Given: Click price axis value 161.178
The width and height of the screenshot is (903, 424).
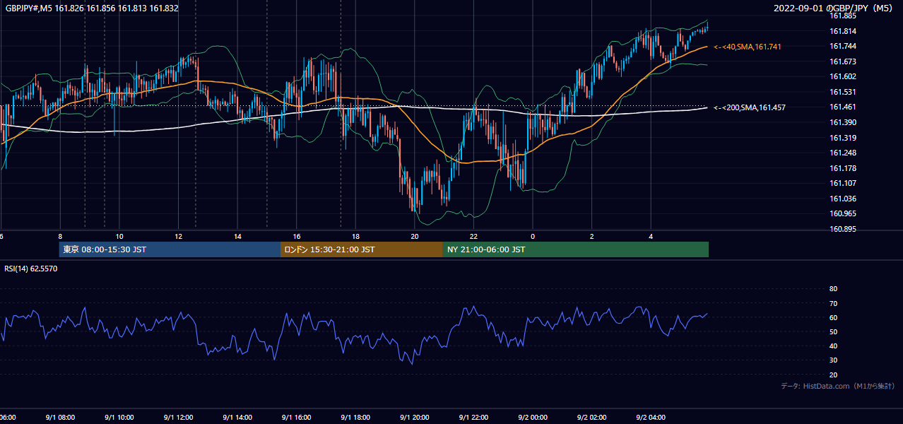Looking at the screenshot, I should (x=843, y=168).
